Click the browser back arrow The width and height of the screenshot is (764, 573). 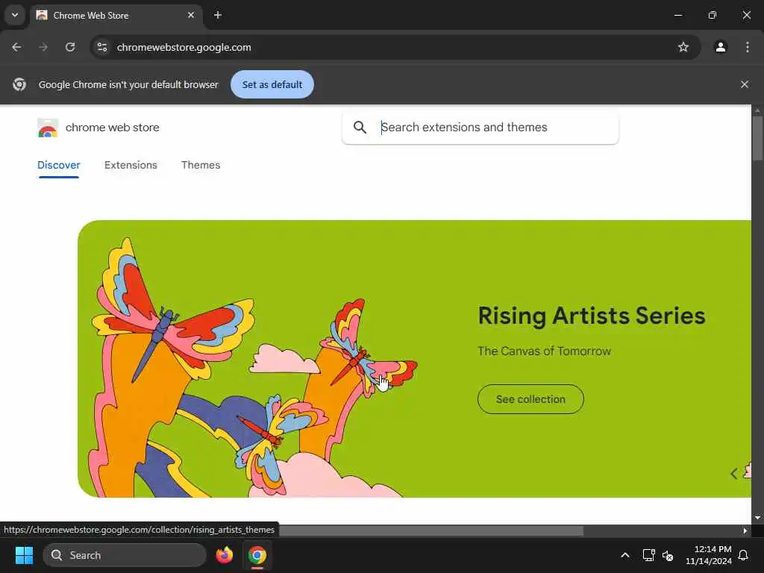tap(16, 47)
